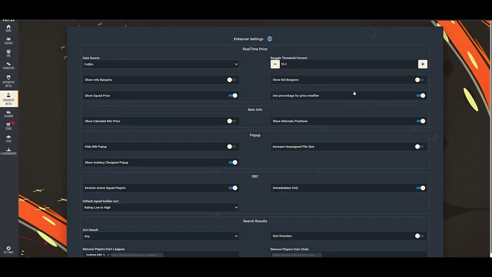Go to Transfers in the sidebar
The height and width of the screenshot is (277, 492).
pos(8,66)
